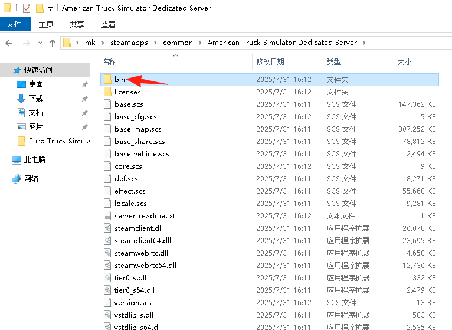The width and height of the screenshot is (452, 330).
Task: Sort by 大小 (Size) column header
Action: coord(404,62)
